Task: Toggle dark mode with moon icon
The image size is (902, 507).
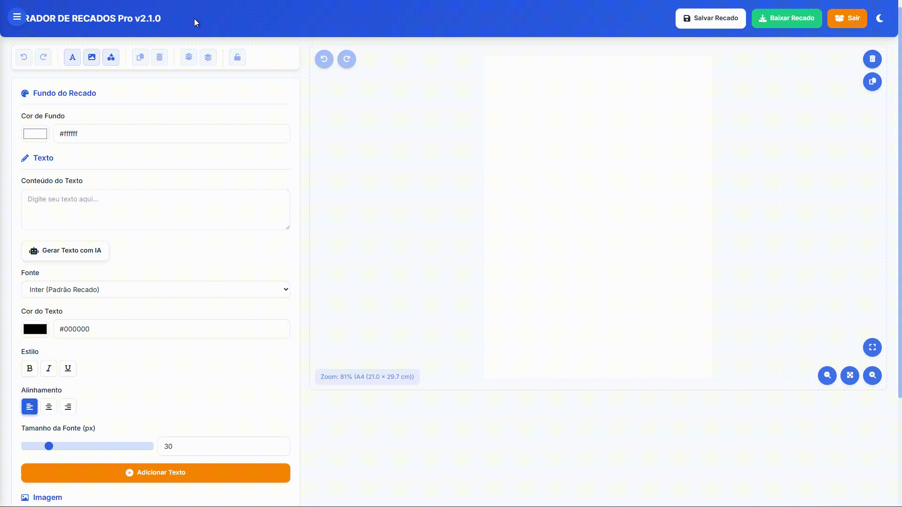Action: pos(880,18)
